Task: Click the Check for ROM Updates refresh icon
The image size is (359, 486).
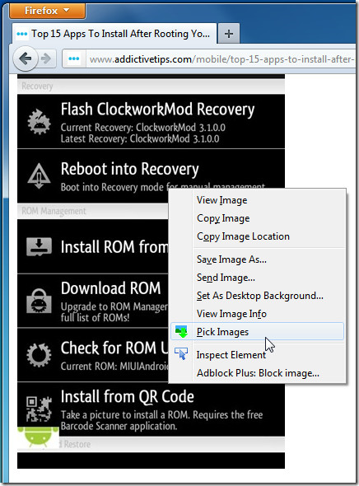Action: click(39, 355)
